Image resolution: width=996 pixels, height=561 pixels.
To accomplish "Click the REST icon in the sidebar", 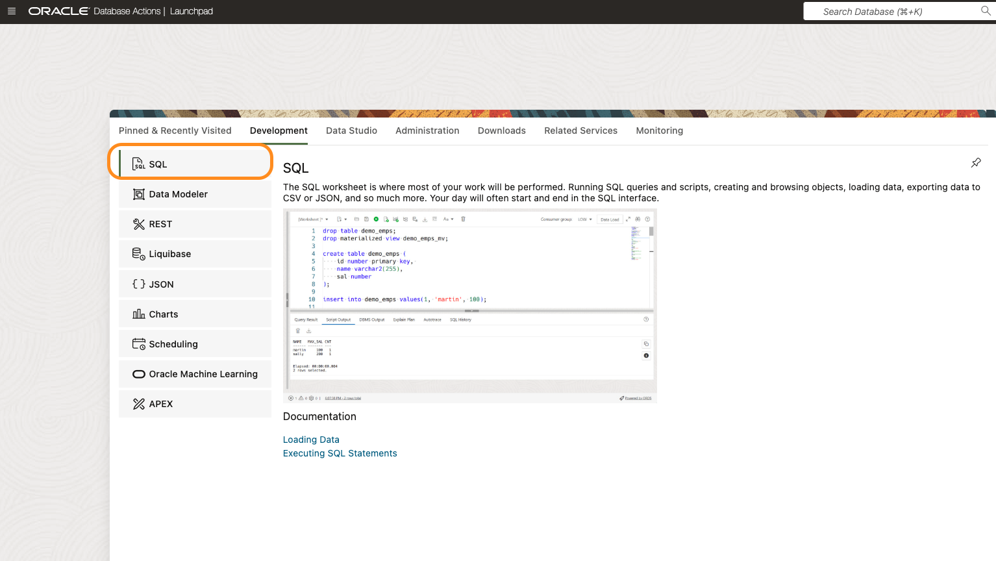I will click(x=138, y=223).
